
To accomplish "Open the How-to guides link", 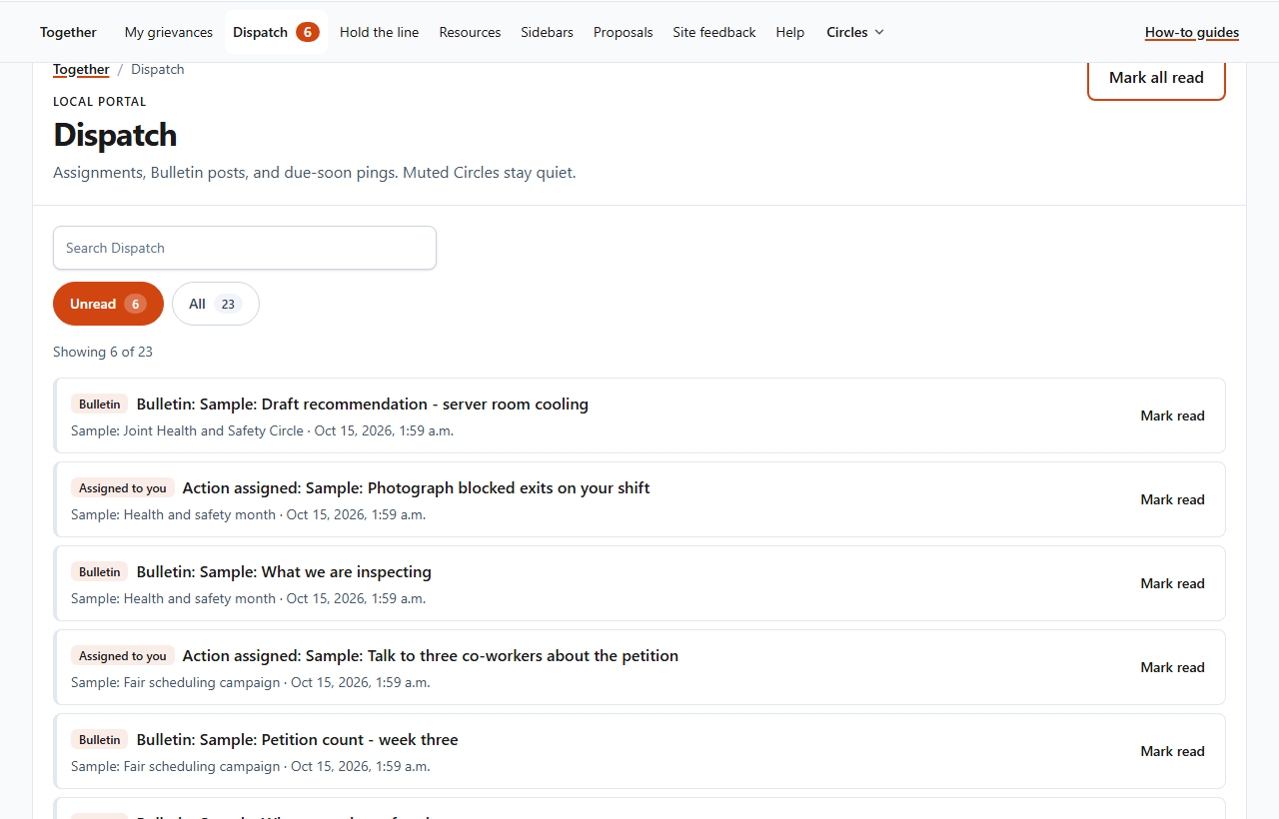I will click(1192, 32).
